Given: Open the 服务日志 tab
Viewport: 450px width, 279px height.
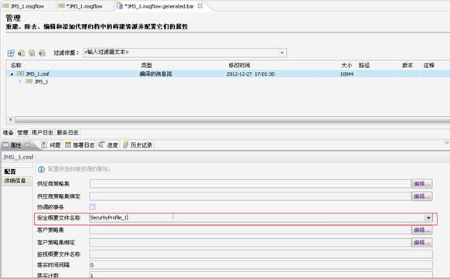Looking at the screenshot, I should point(67,132).
